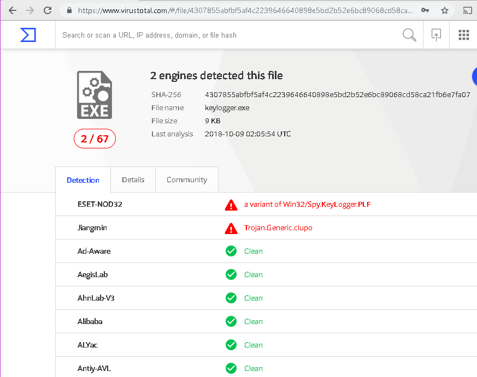
Task: Click the search magnifier icon
Action: click(x=409, y=35)
